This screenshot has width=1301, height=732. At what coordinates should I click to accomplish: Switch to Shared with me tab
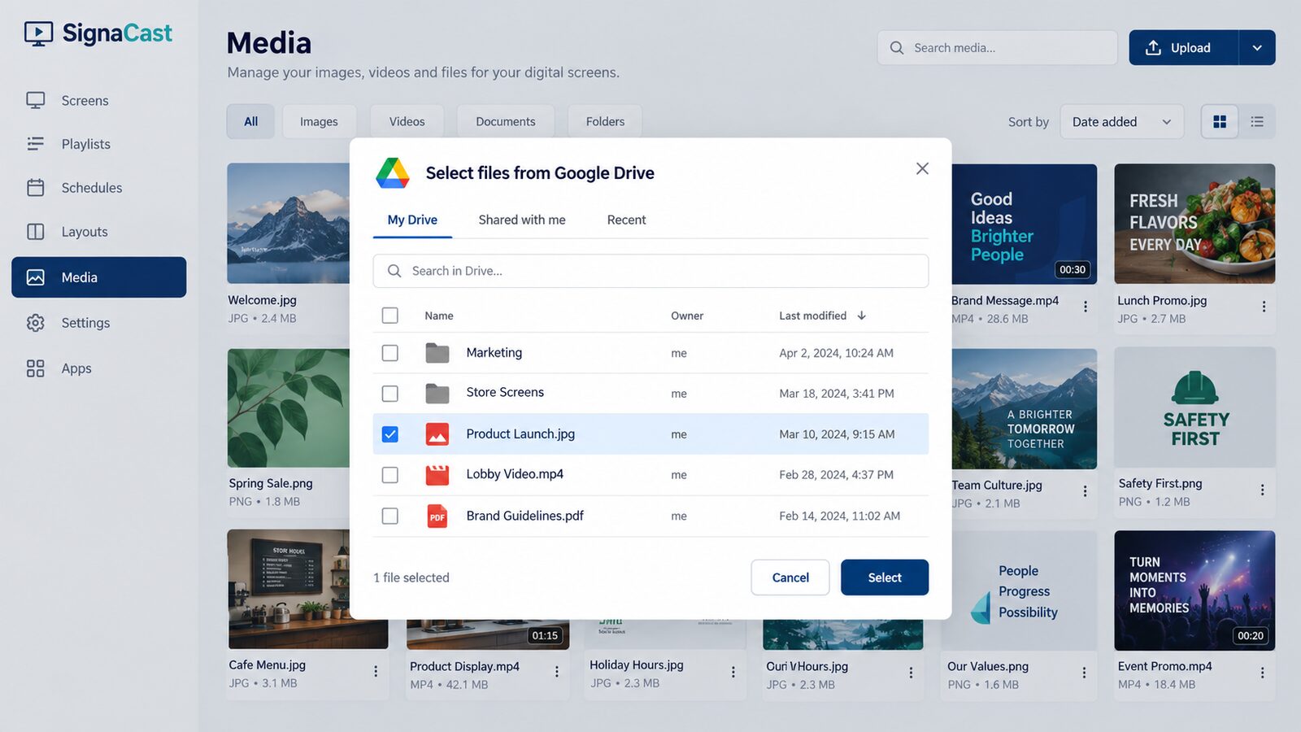click(522, 220)
